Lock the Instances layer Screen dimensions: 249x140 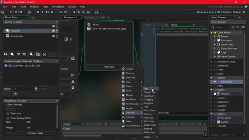point(57,31)
